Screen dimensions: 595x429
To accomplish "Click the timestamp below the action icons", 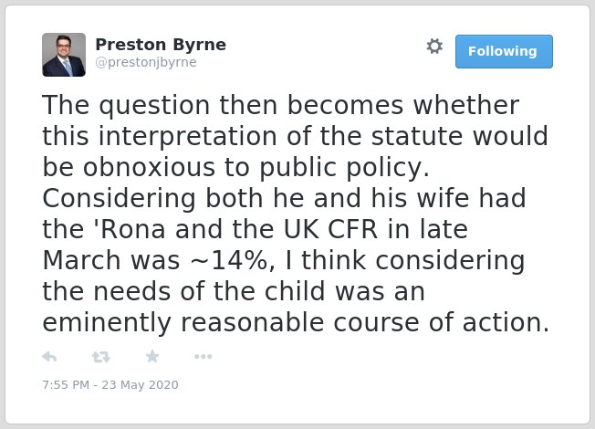I will [110, 384].
